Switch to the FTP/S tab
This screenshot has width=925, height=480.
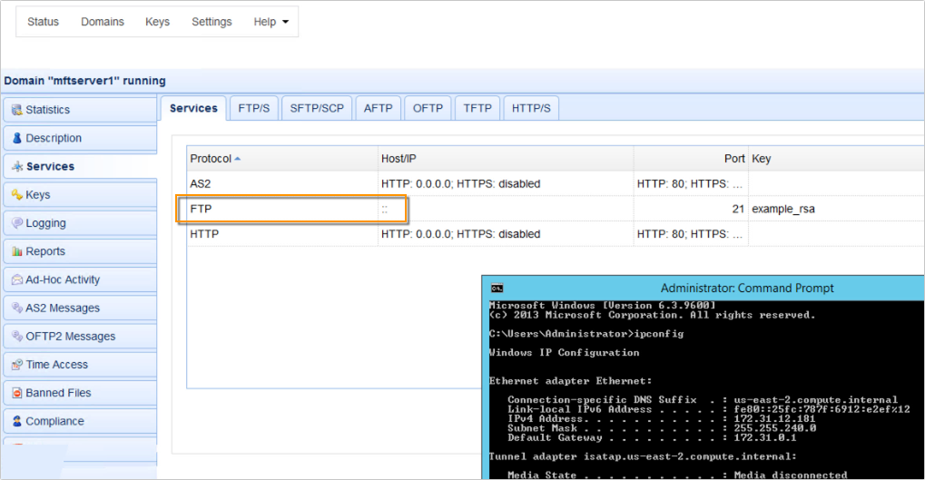(x=253, y=108)
